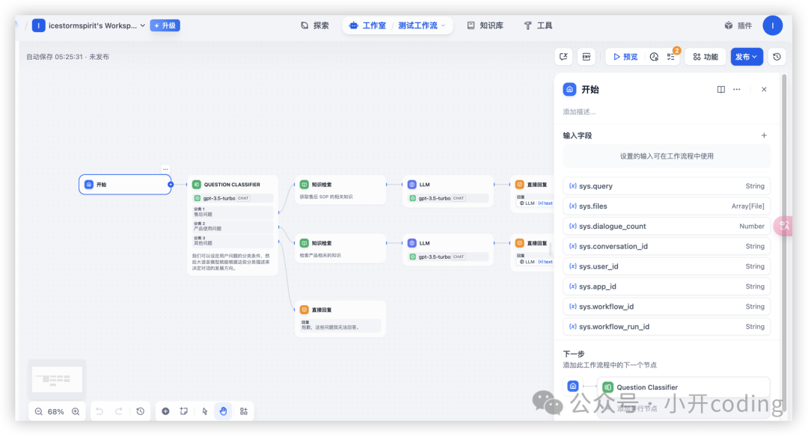Add a note to the canvas
The image size is (808, 436).
[x=184, y=411]
